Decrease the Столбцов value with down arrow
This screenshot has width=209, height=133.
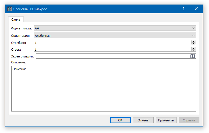pyautogui.click(x=193, y=44)
